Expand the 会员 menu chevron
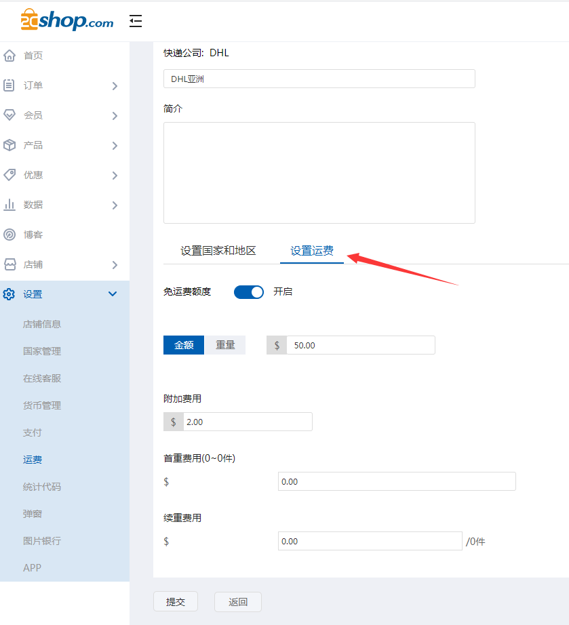The width and height of the screenshot is (569, 625). (115, 116)
